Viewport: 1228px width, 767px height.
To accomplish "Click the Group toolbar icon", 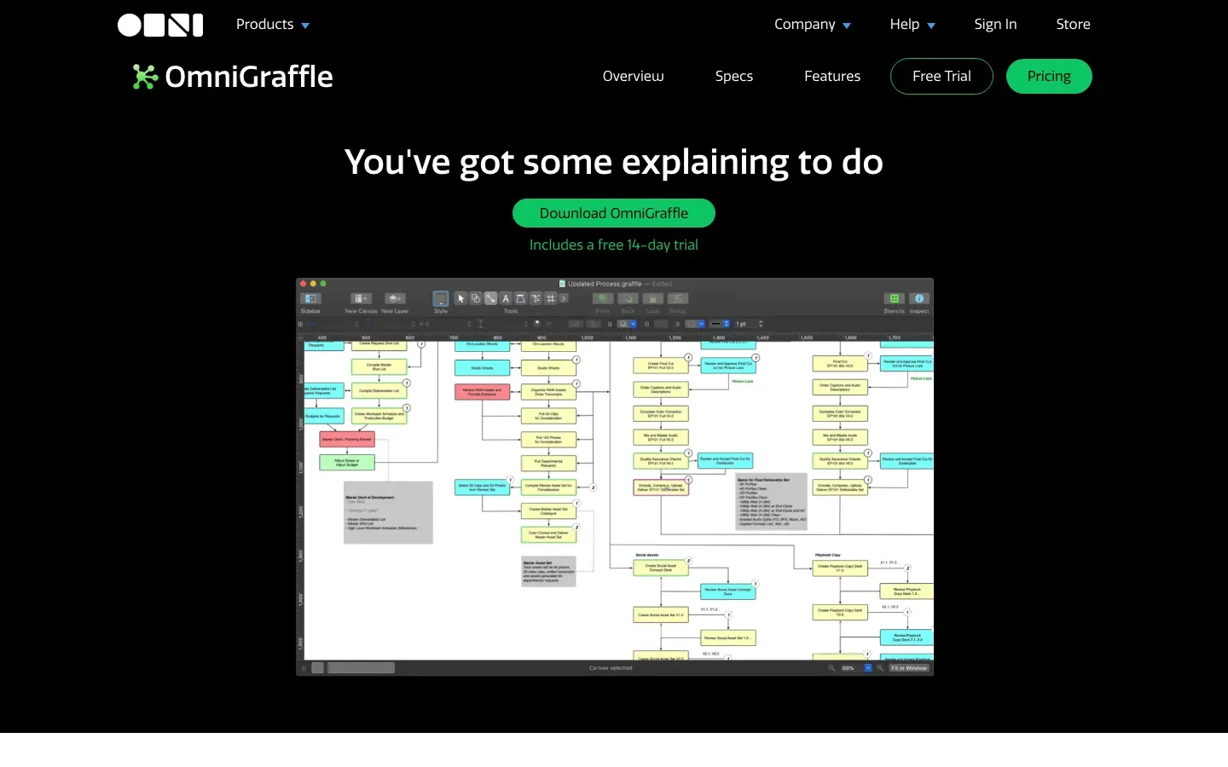I will pos(678,298).
